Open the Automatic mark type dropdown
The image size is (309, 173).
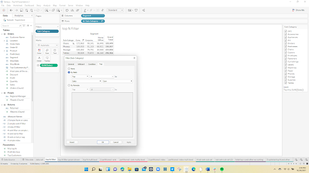pyautogui.click(x=47, y=45)
